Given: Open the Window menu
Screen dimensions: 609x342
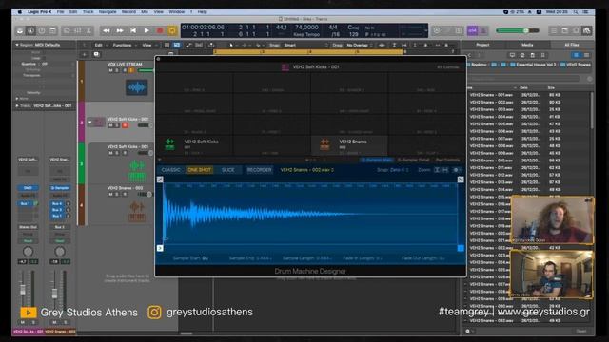Looking at the screenshot, I should click(x=176, y=12).
